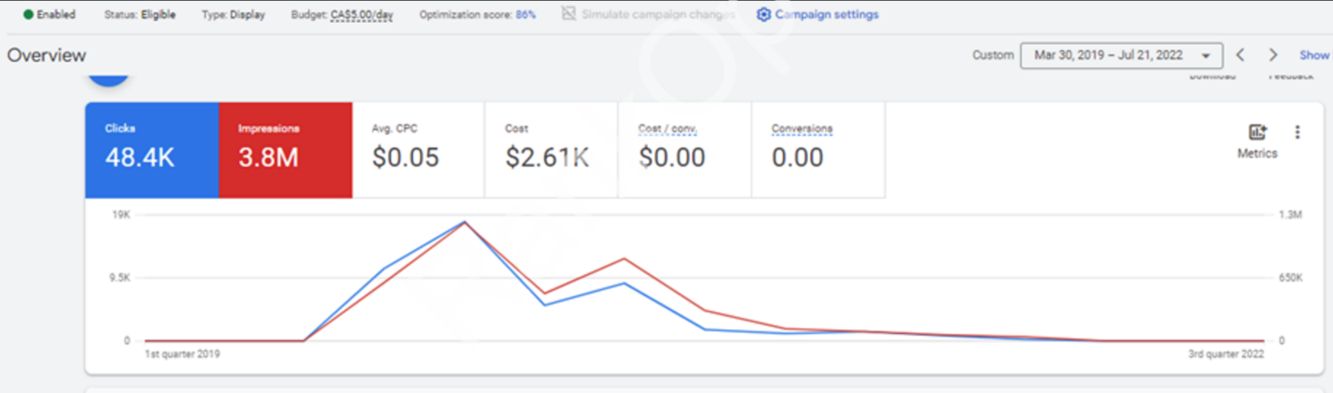
Task: Advance to next date range arrow
Action: pyautogui.click(x=1273, y=56)
